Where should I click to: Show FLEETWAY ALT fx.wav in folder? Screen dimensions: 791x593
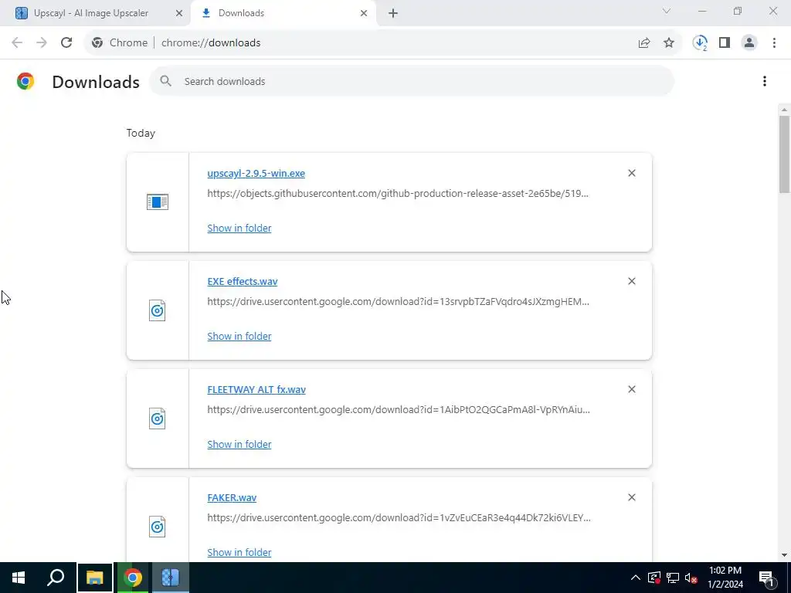(x=239, y=444)
